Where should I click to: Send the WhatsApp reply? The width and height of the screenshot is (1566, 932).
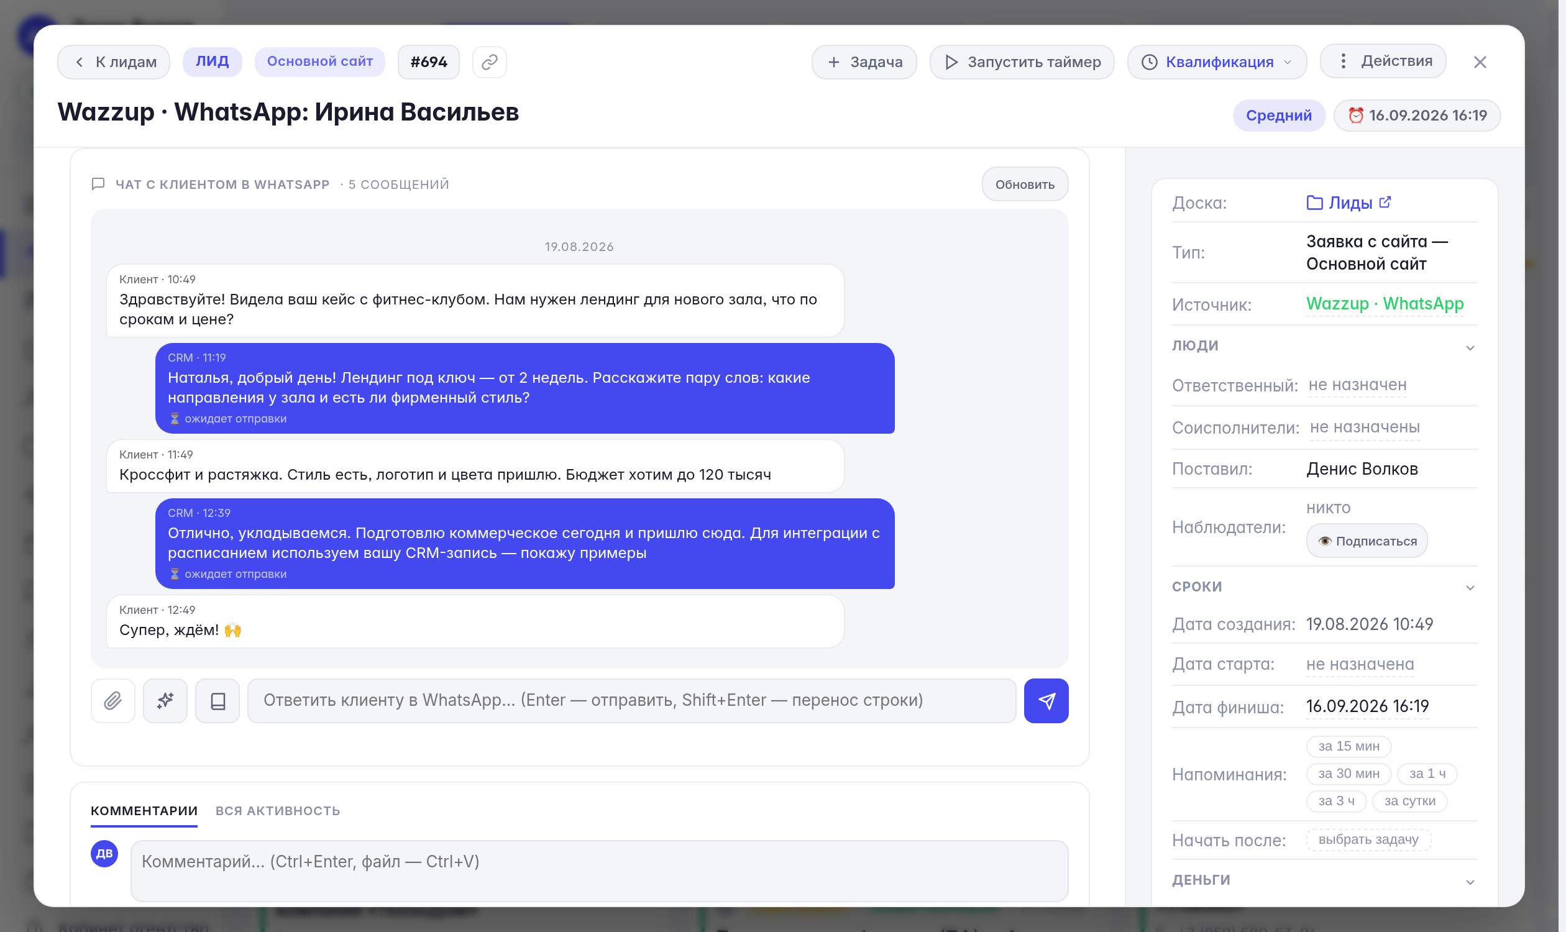tap(1046, 700)
